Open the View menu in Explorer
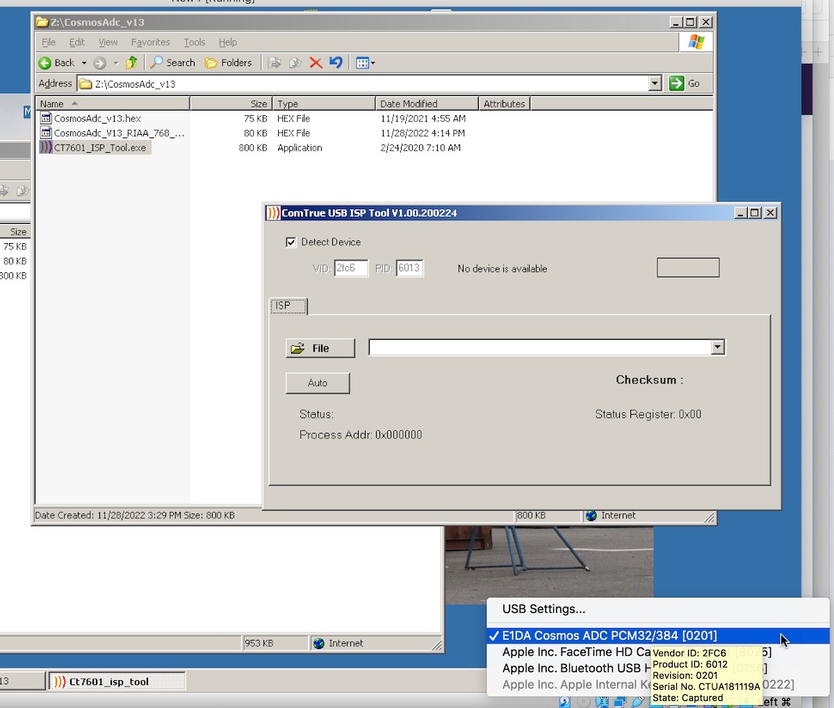 click(108, 42)
